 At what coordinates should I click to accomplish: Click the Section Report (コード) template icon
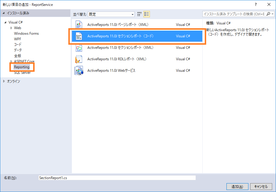tap(79, 36)
